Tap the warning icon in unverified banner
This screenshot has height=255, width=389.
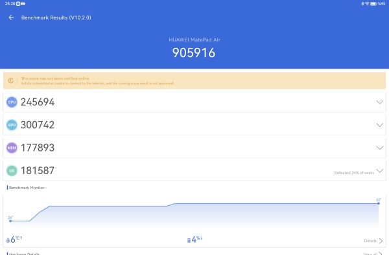coord(10,80)
